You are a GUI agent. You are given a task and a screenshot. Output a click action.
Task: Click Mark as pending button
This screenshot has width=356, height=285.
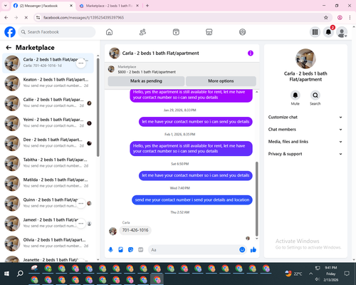coord(146,81)
